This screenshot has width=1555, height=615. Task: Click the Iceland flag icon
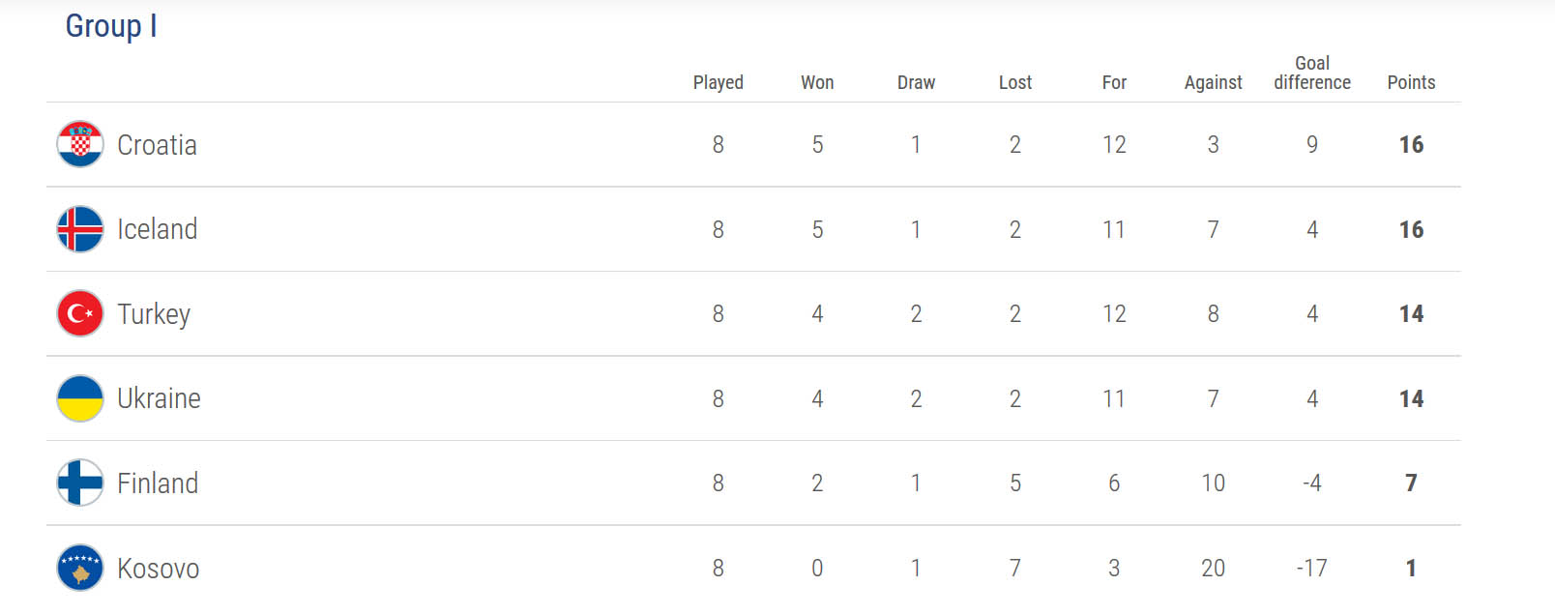pos(80,229)
